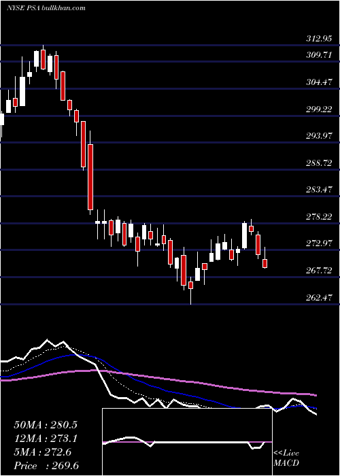Click the 283.47 price level label

[x=319, y=190]
